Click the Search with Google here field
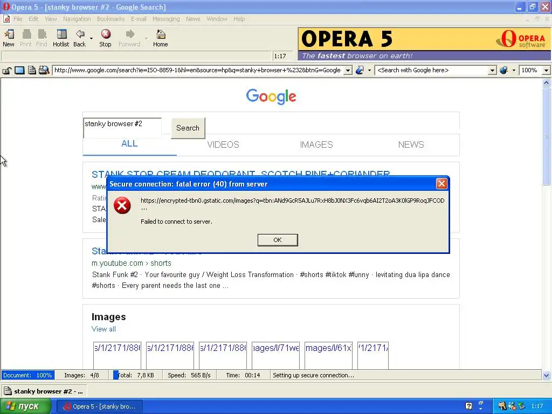552x414 pixels. click(432, 71)
